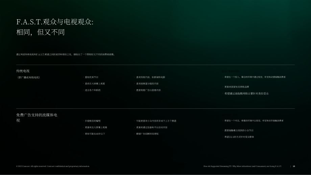Click bullet "重视优质节目"

tap(91, 77)
